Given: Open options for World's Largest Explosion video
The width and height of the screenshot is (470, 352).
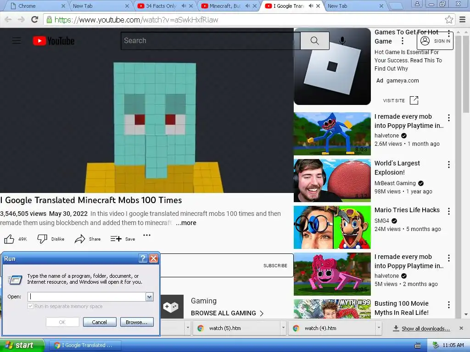Looking at the screenshot, I should click(x=449, y=165).
